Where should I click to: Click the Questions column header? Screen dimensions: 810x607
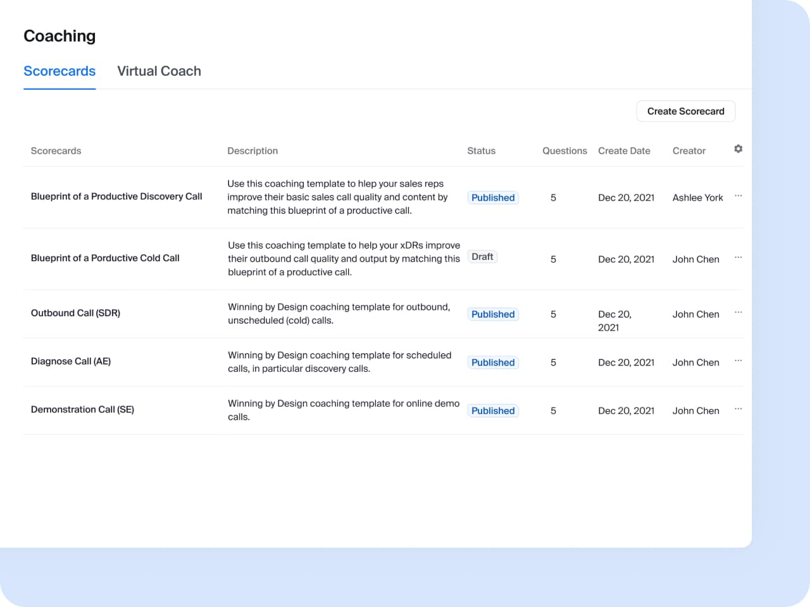pos(564,151)
